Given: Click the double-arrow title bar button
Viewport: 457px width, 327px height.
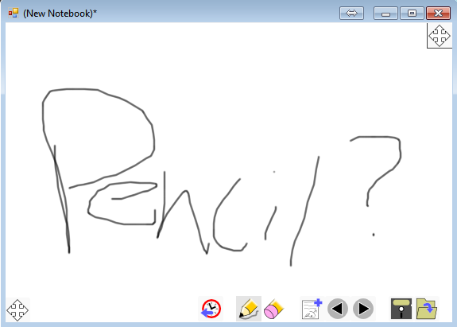Looking at the screenshot, I should coord(351,13).
